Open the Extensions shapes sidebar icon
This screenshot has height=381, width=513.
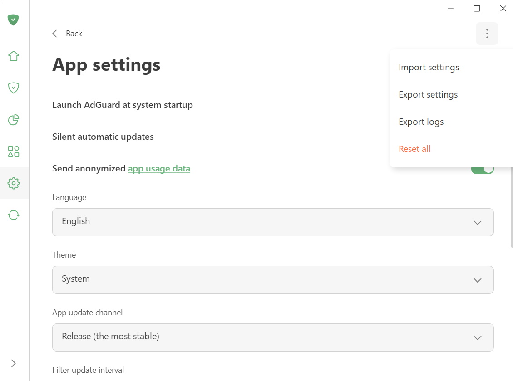coord(14,151)
